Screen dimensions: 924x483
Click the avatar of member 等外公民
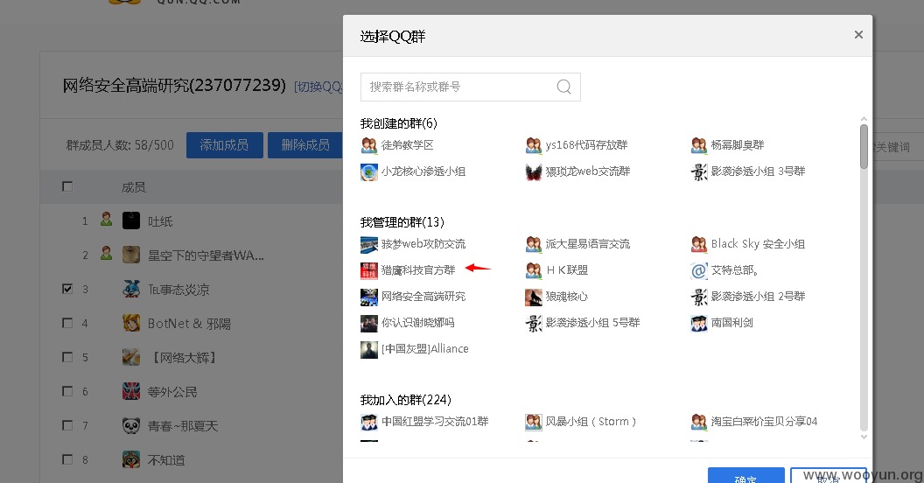pyautogui.click(x=131, y=391)
